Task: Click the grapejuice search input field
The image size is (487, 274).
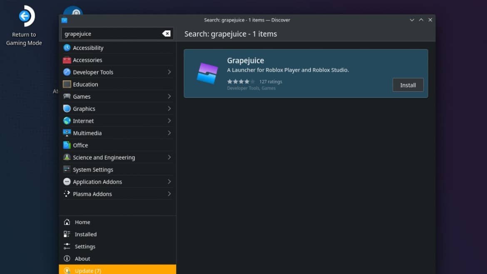Action: tap(110, 34)
